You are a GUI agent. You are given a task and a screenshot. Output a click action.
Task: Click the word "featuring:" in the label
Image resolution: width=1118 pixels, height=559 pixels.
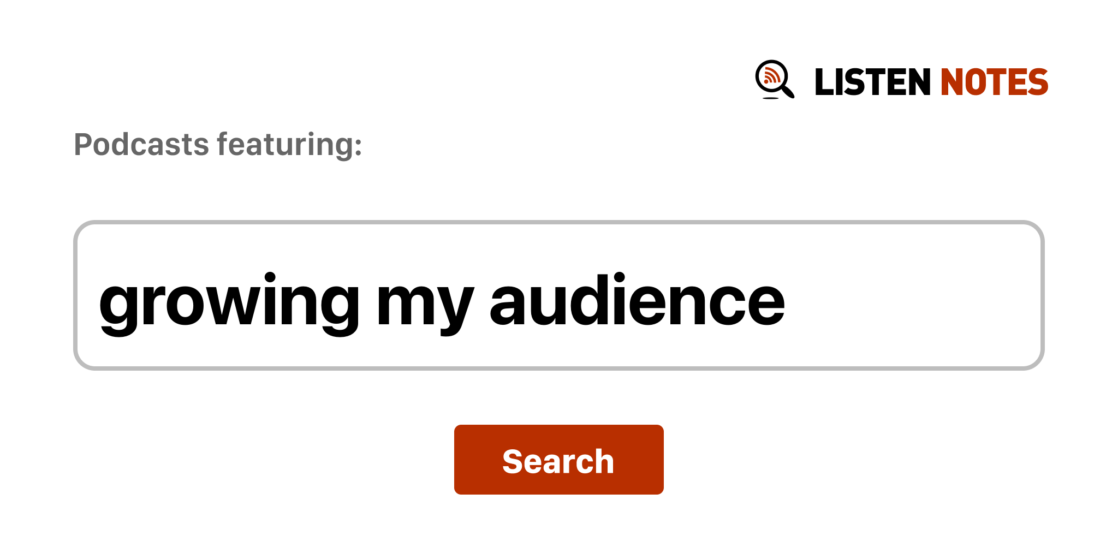click(289, 145)
